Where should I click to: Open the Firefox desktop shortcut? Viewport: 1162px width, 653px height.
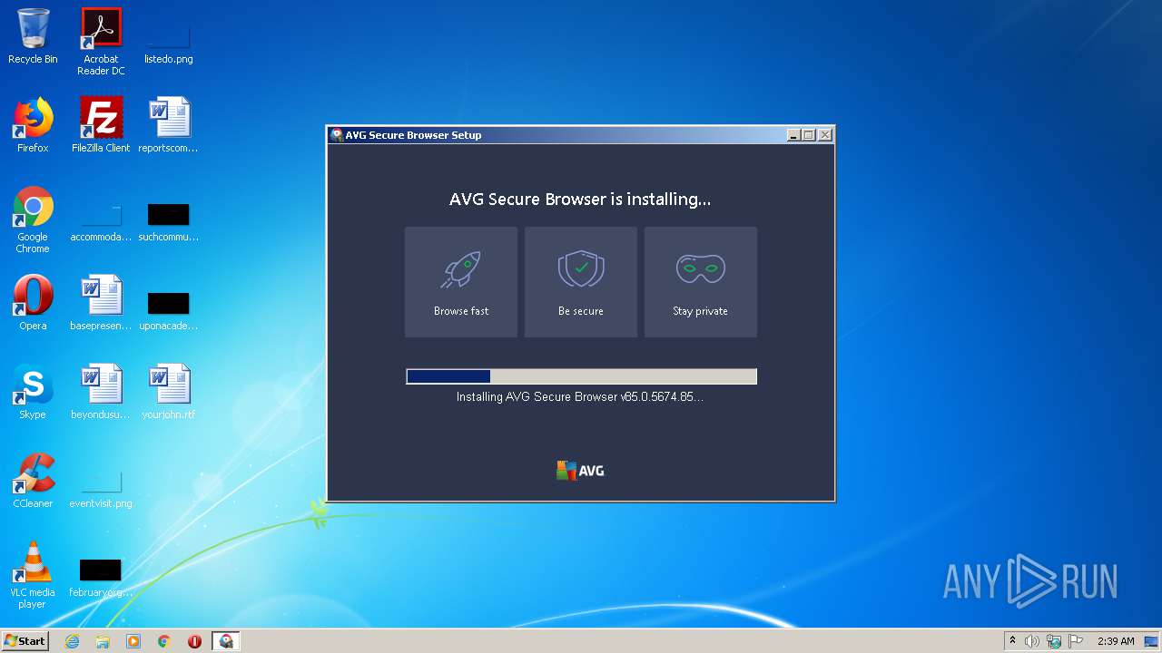coord(33,125)
